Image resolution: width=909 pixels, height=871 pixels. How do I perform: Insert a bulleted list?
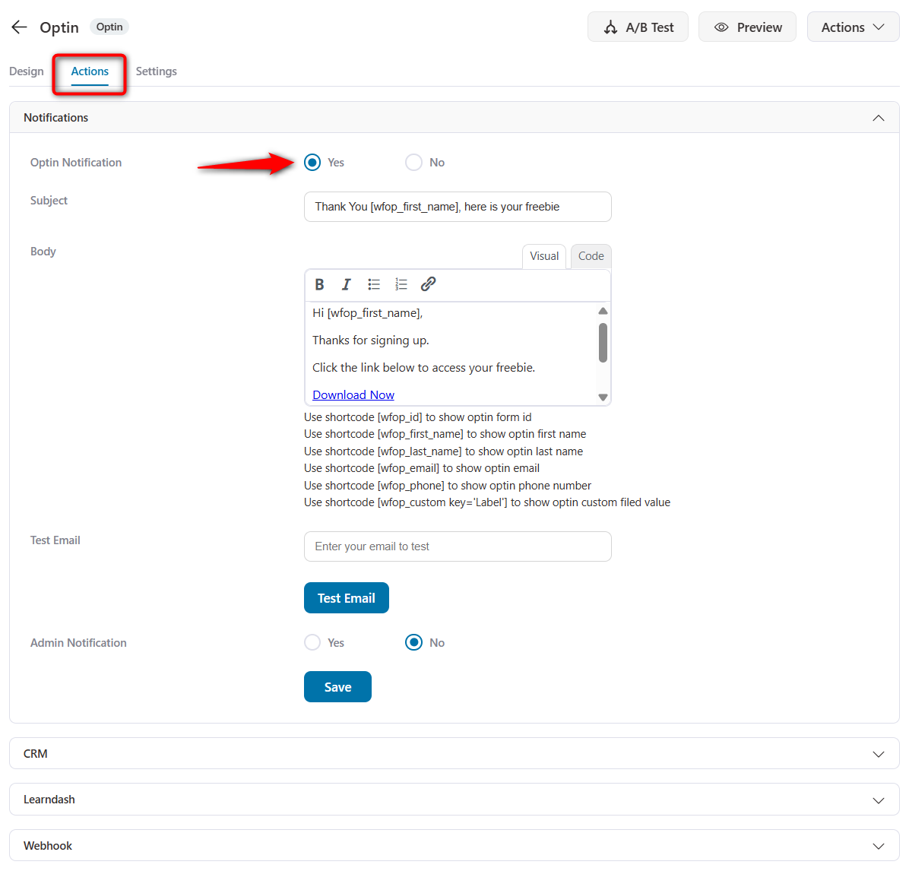[373, 284]
